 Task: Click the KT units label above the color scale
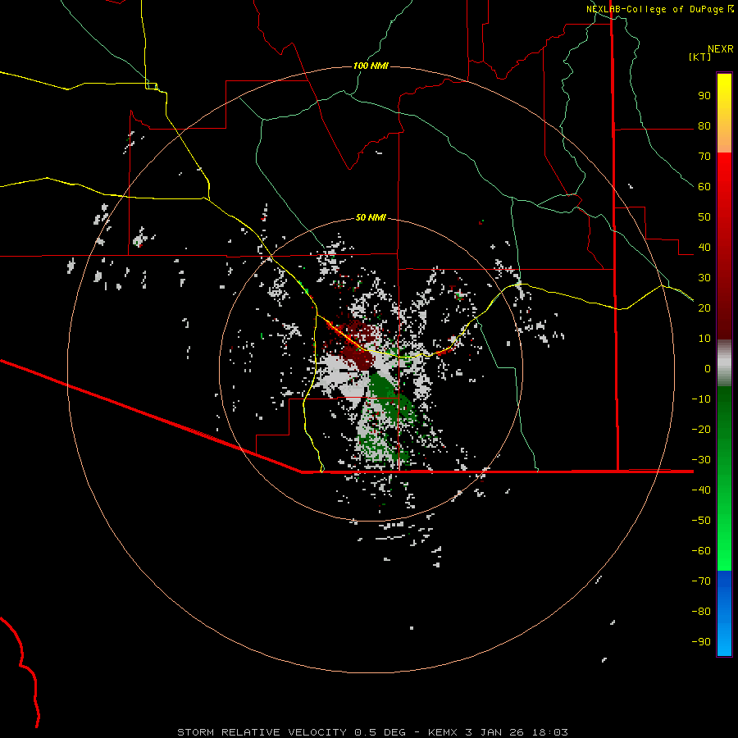(x=699, y=57)
